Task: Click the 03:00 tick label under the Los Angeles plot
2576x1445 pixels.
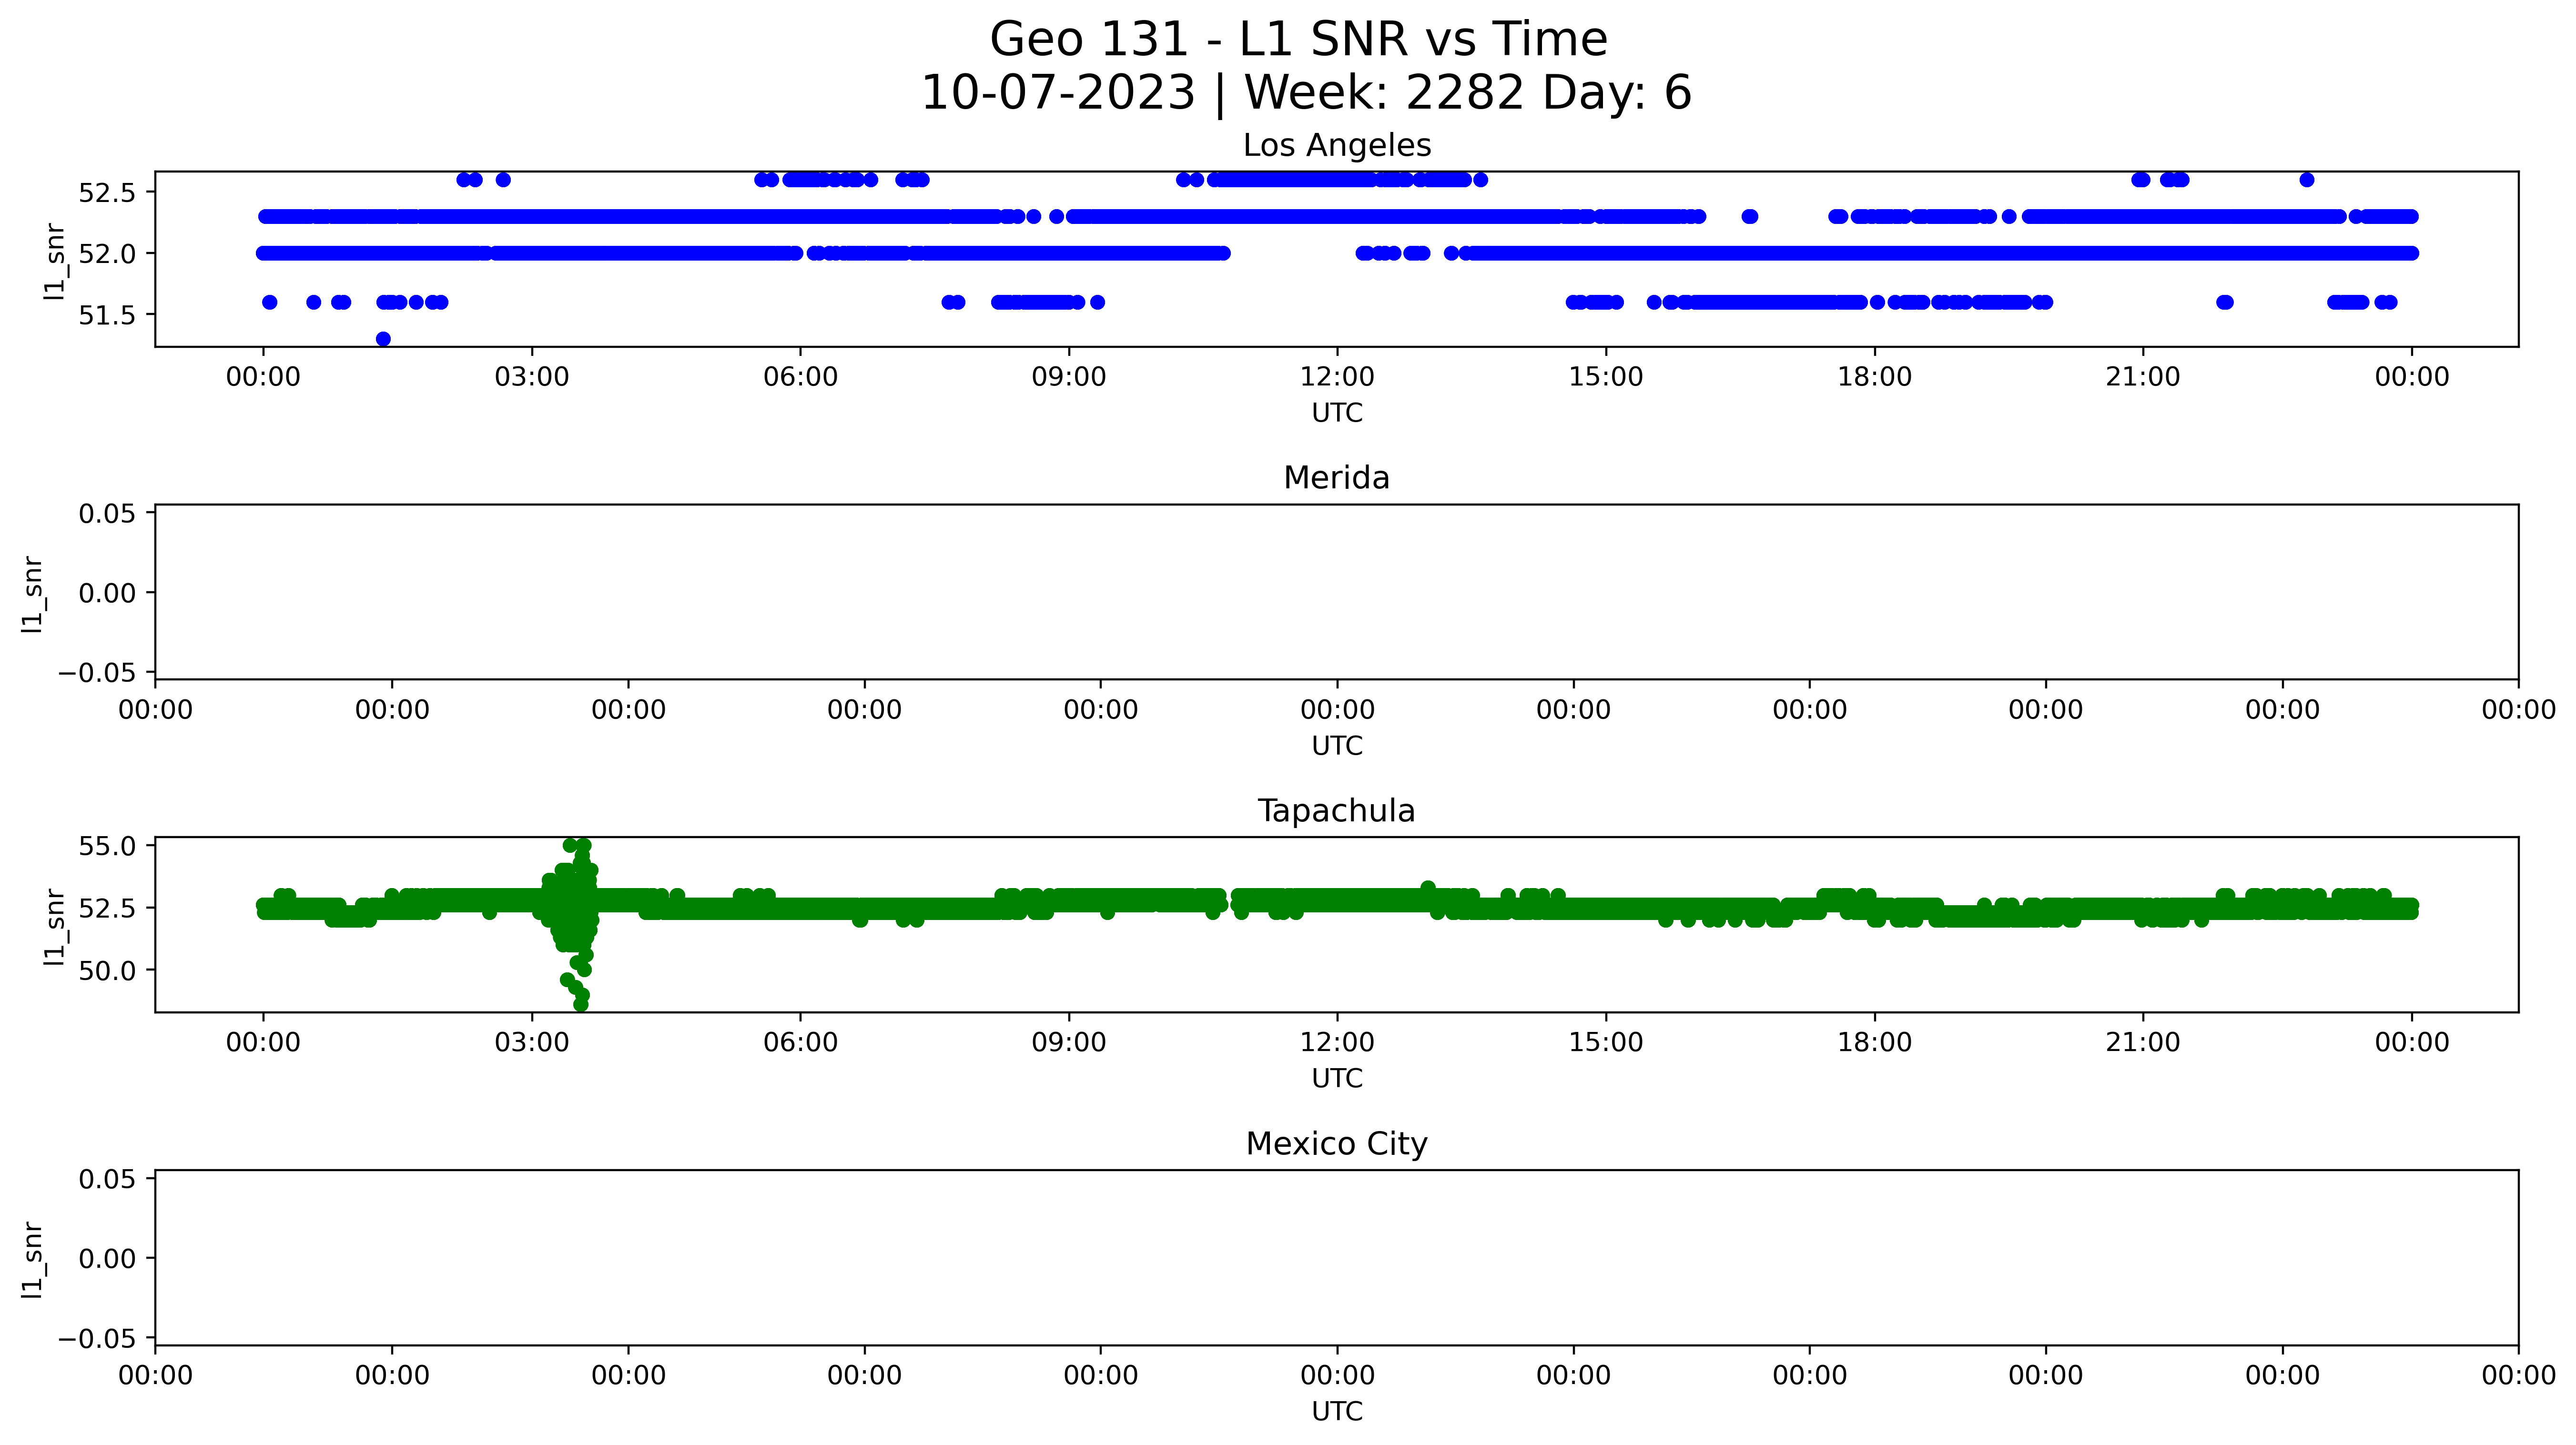Action: 531,377
